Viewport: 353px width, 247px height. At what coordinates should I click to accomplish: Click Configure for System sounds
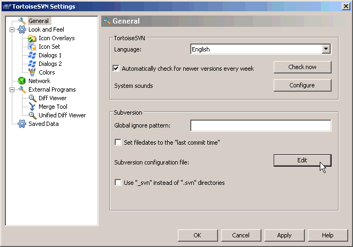tap(302, 85)
